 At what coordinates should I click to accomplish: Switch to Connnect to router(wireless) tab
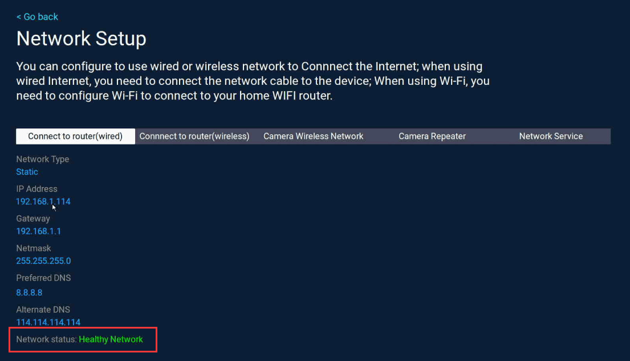[194, 136]
